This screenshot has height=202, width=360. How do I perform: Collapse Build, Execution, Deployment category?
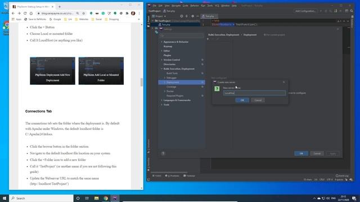pos(161,68)
